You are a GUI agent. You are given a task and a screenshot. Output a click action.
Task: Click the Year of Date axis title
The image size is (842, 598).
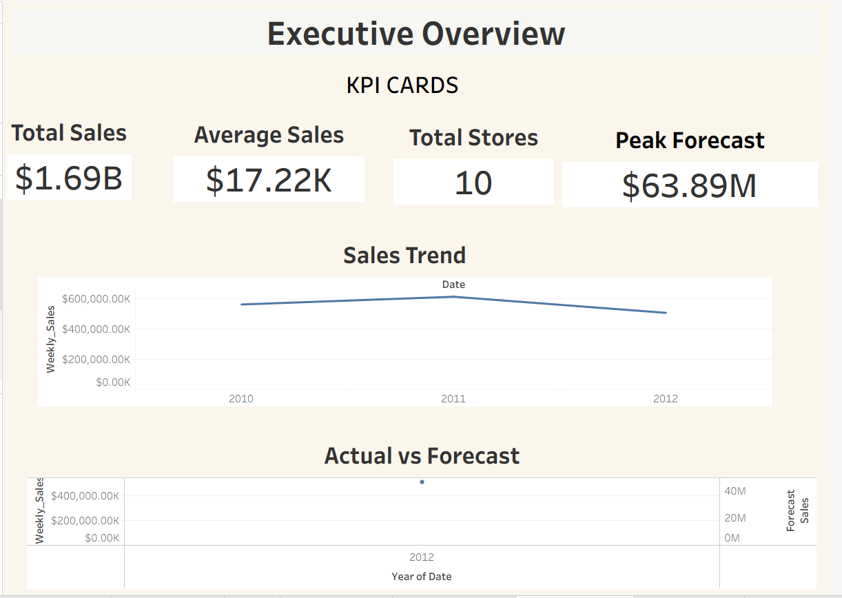(x=422, y=576)
